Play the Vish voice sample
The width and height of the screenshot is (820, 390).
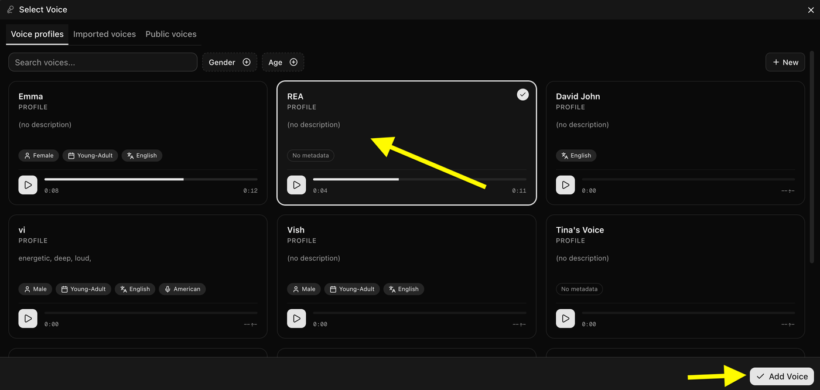pos(296,319)
